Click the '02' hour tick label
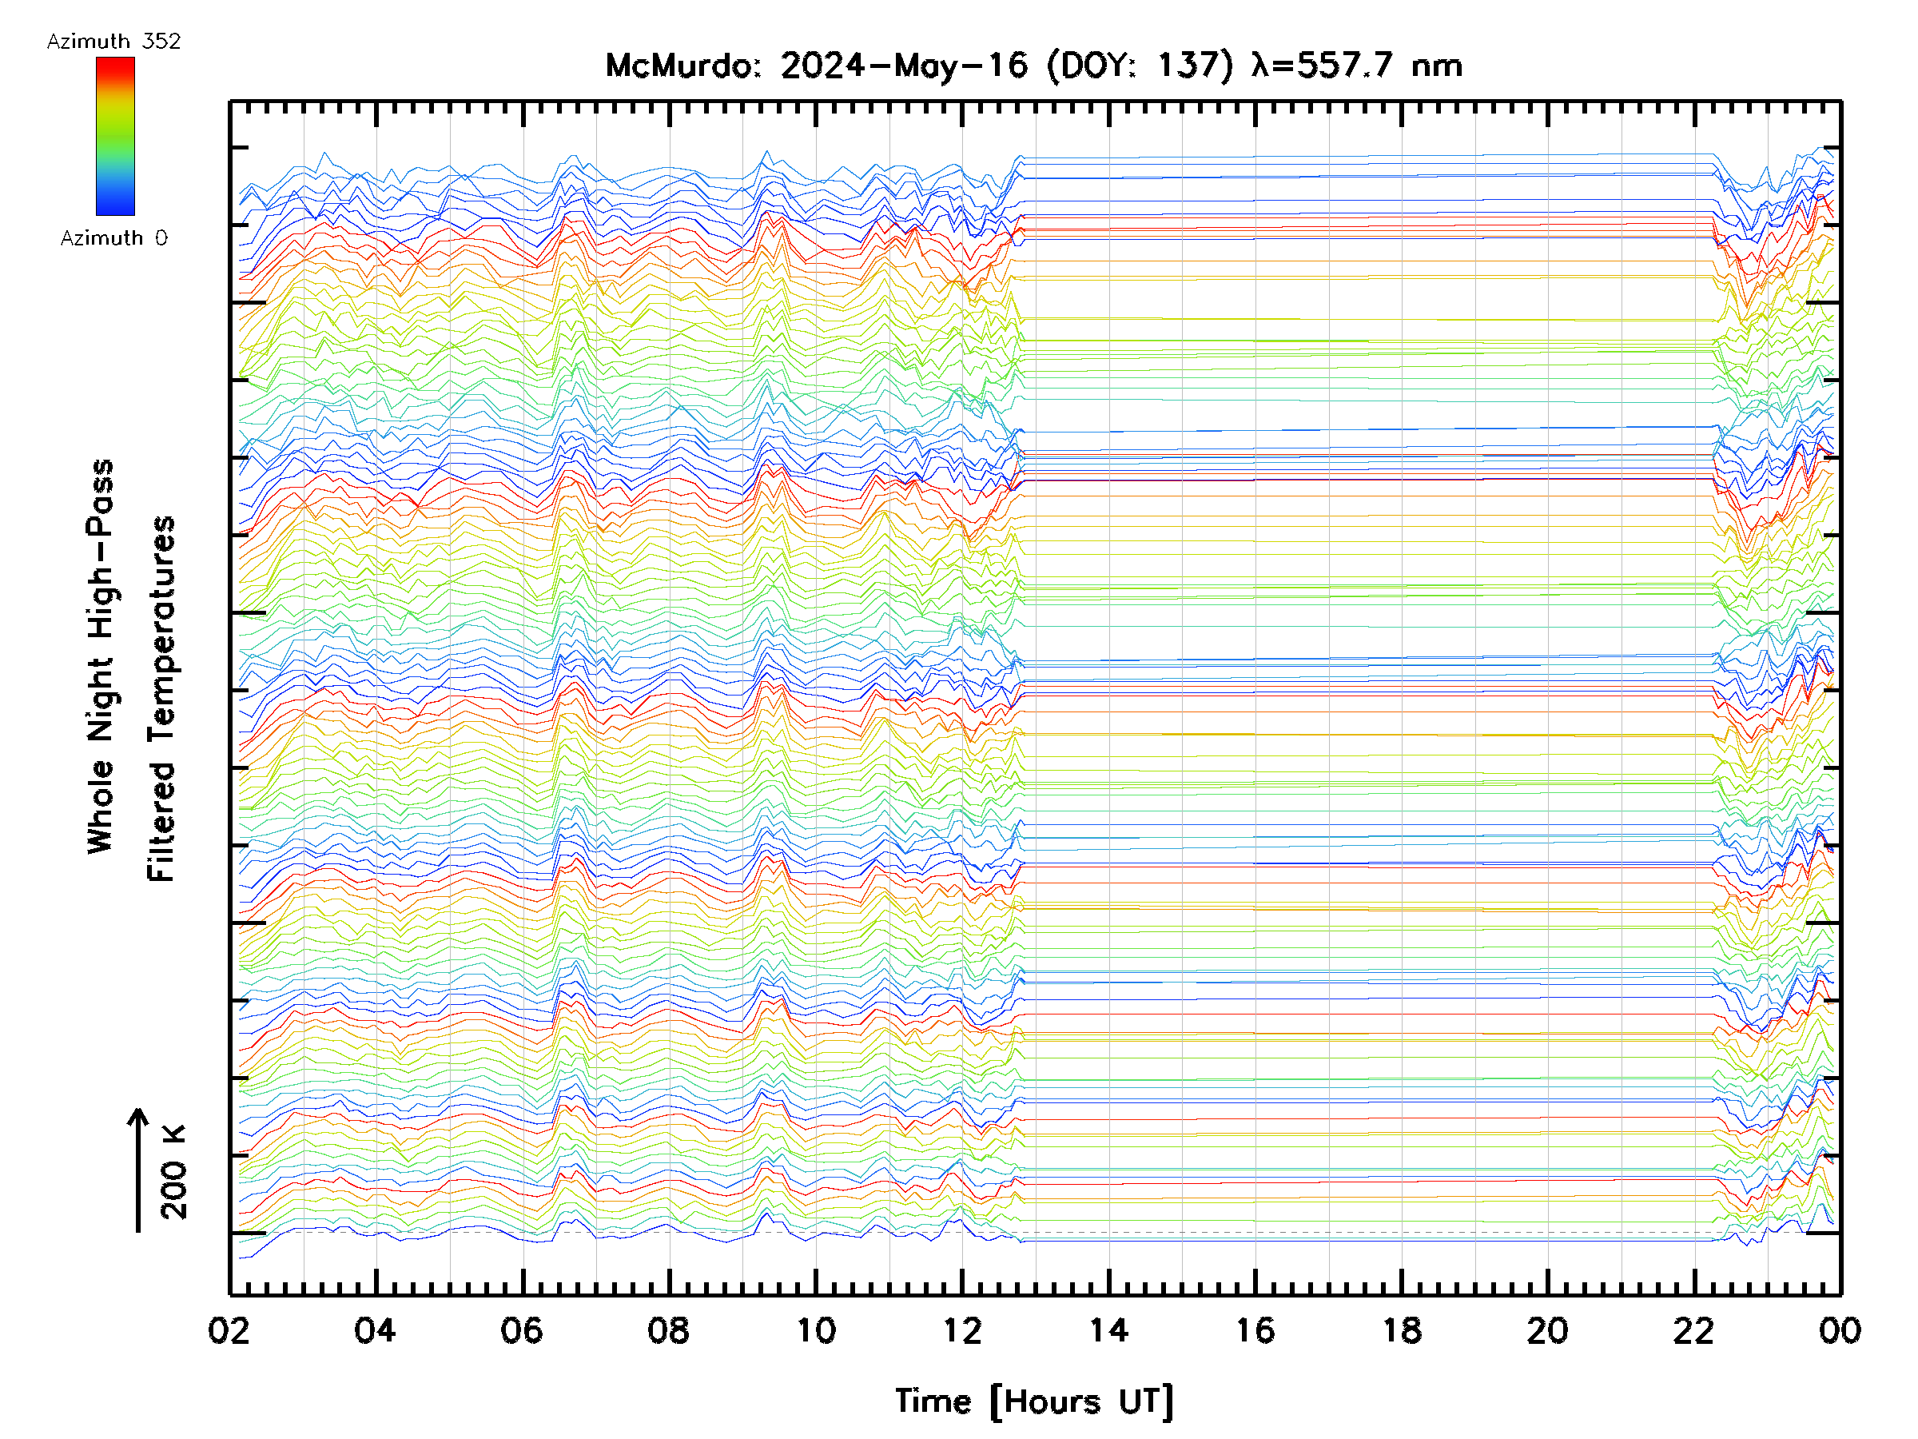Screen dimensions: 1918x1439 [x=229, y=1330]
